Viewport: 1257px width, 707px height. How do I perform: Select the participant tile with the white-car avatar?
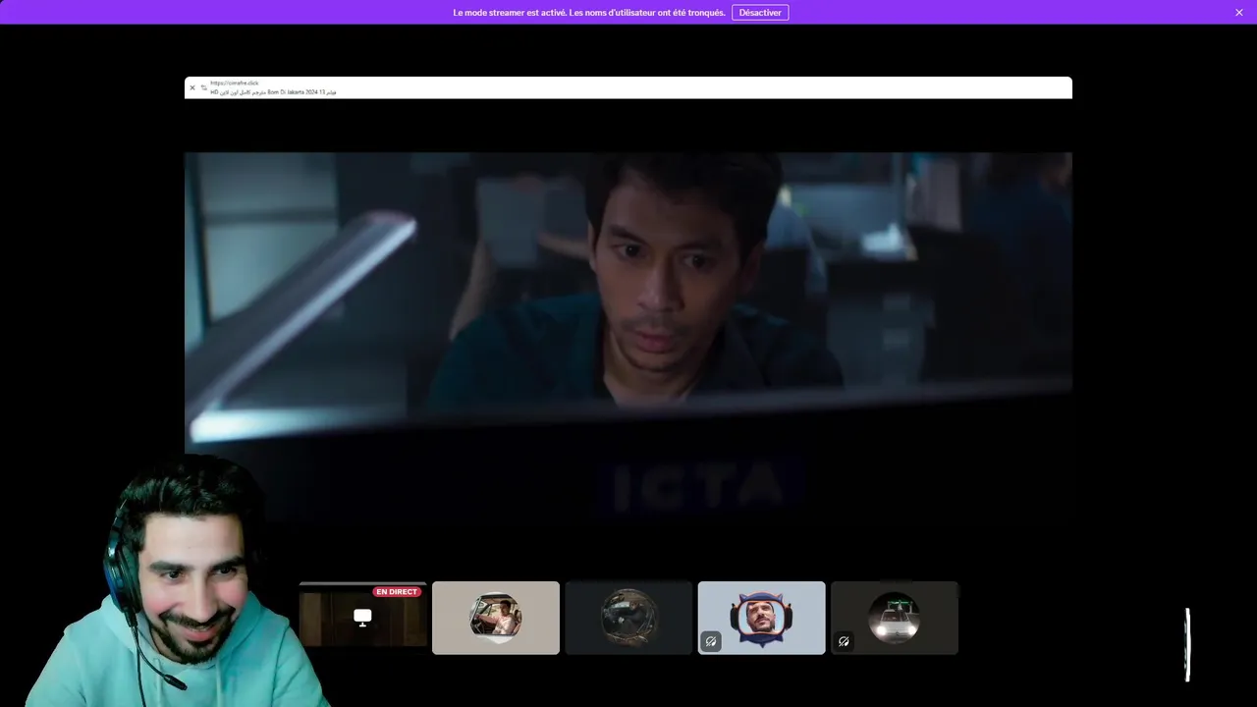tap(895, 618)
